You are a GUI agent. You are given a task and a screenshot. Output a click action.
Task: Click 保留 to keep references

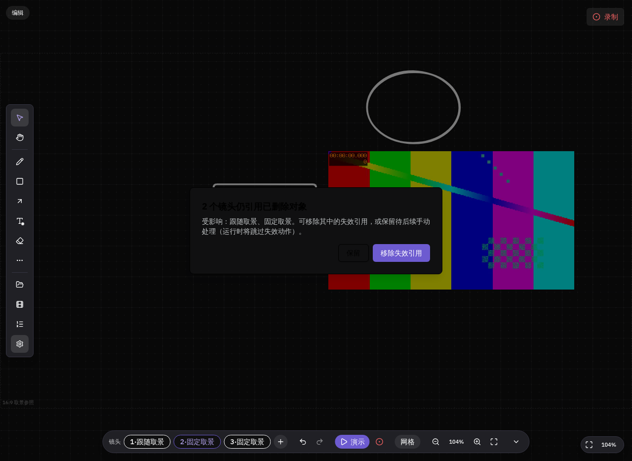[x=354, y=253]
